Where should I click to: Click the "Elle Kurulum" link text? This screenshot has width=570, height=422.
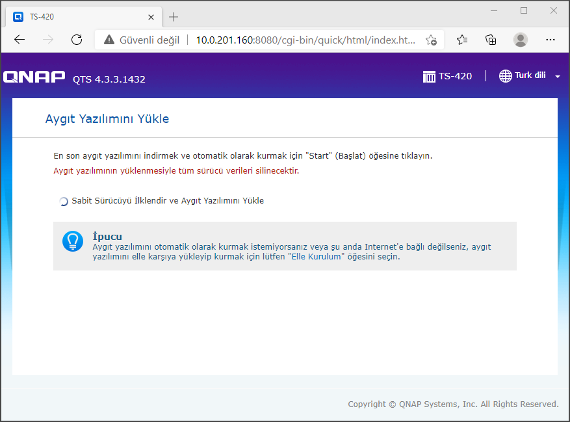coord(315,257)
